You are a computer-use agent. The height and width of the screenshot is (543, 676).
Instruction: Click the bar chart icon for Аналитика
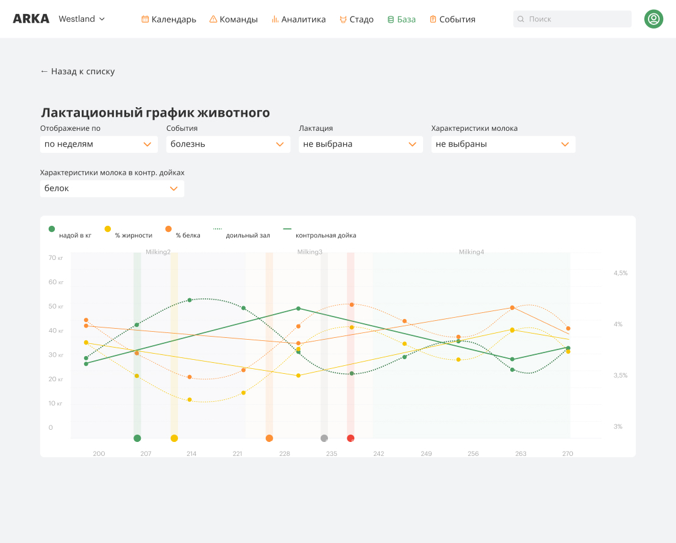tap(275, 19)
